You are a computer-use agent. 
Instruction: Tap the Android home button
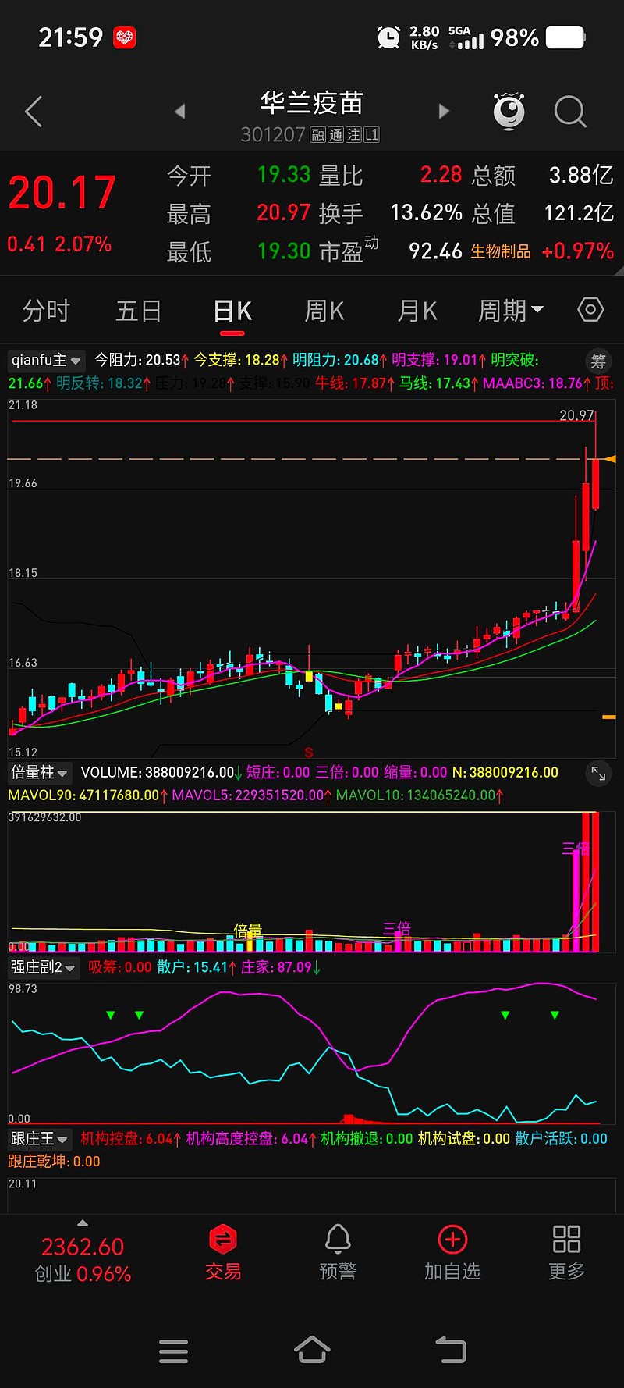click(x=312, y=1350)
